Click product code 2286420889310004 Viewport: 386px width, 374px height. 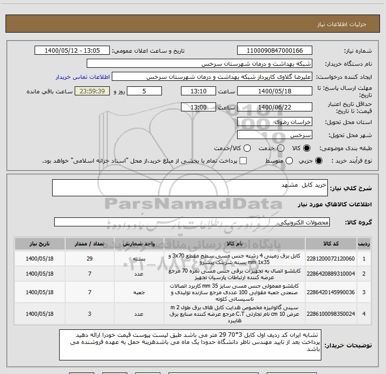pyautogui.click(x=331, y=274)
